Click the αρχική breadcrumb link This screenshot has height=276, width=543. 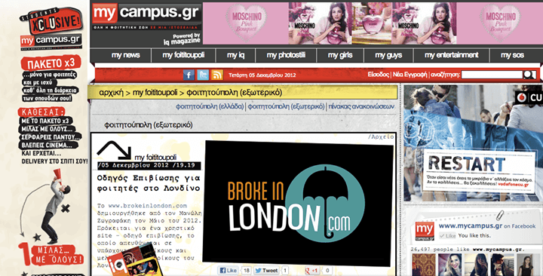tap(111, 93)
